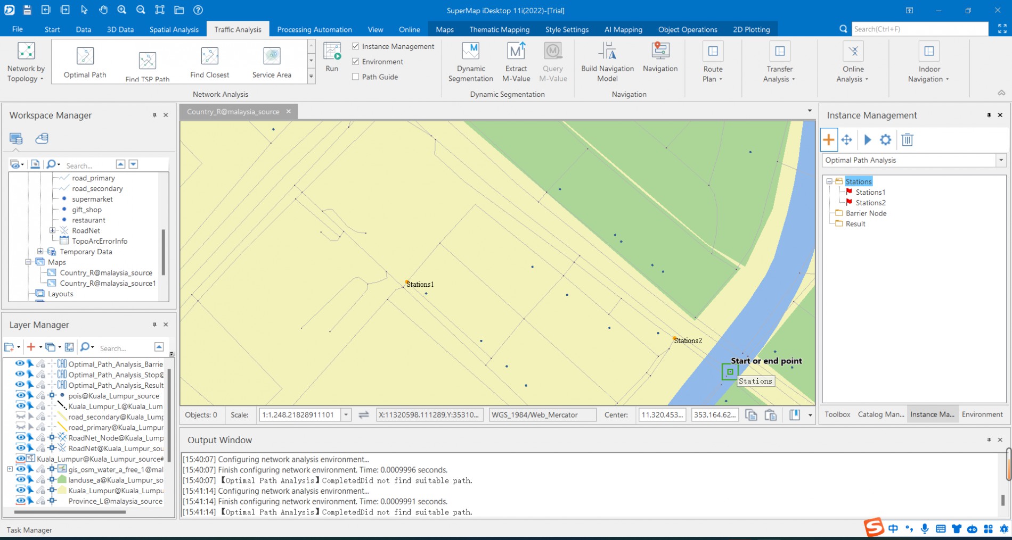Click Extract M-Value tool

point(516,62)
